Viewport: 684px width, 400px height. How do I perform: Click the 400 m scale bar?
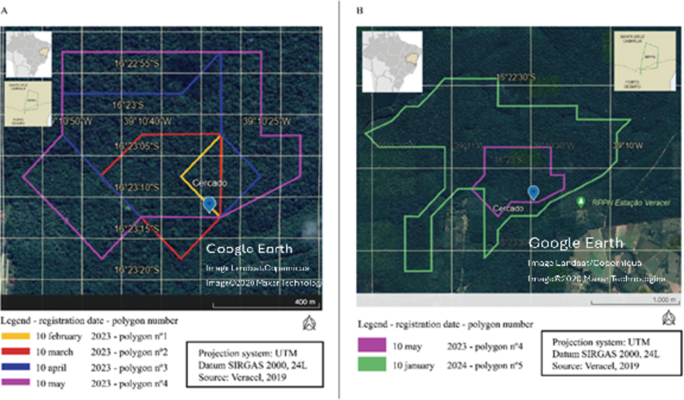click(x=265, y=303)
